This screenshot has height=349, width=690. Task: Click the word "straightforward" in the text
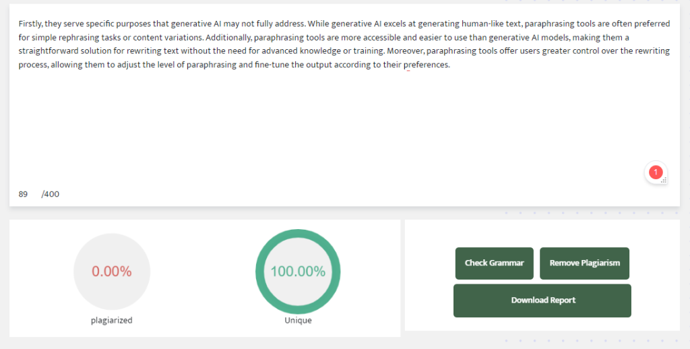click(48, 51)
